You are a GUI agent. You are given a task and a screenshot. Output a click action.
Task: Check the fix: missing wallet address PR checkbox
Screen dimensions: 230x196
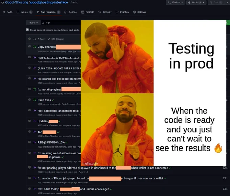click(30, 153)
